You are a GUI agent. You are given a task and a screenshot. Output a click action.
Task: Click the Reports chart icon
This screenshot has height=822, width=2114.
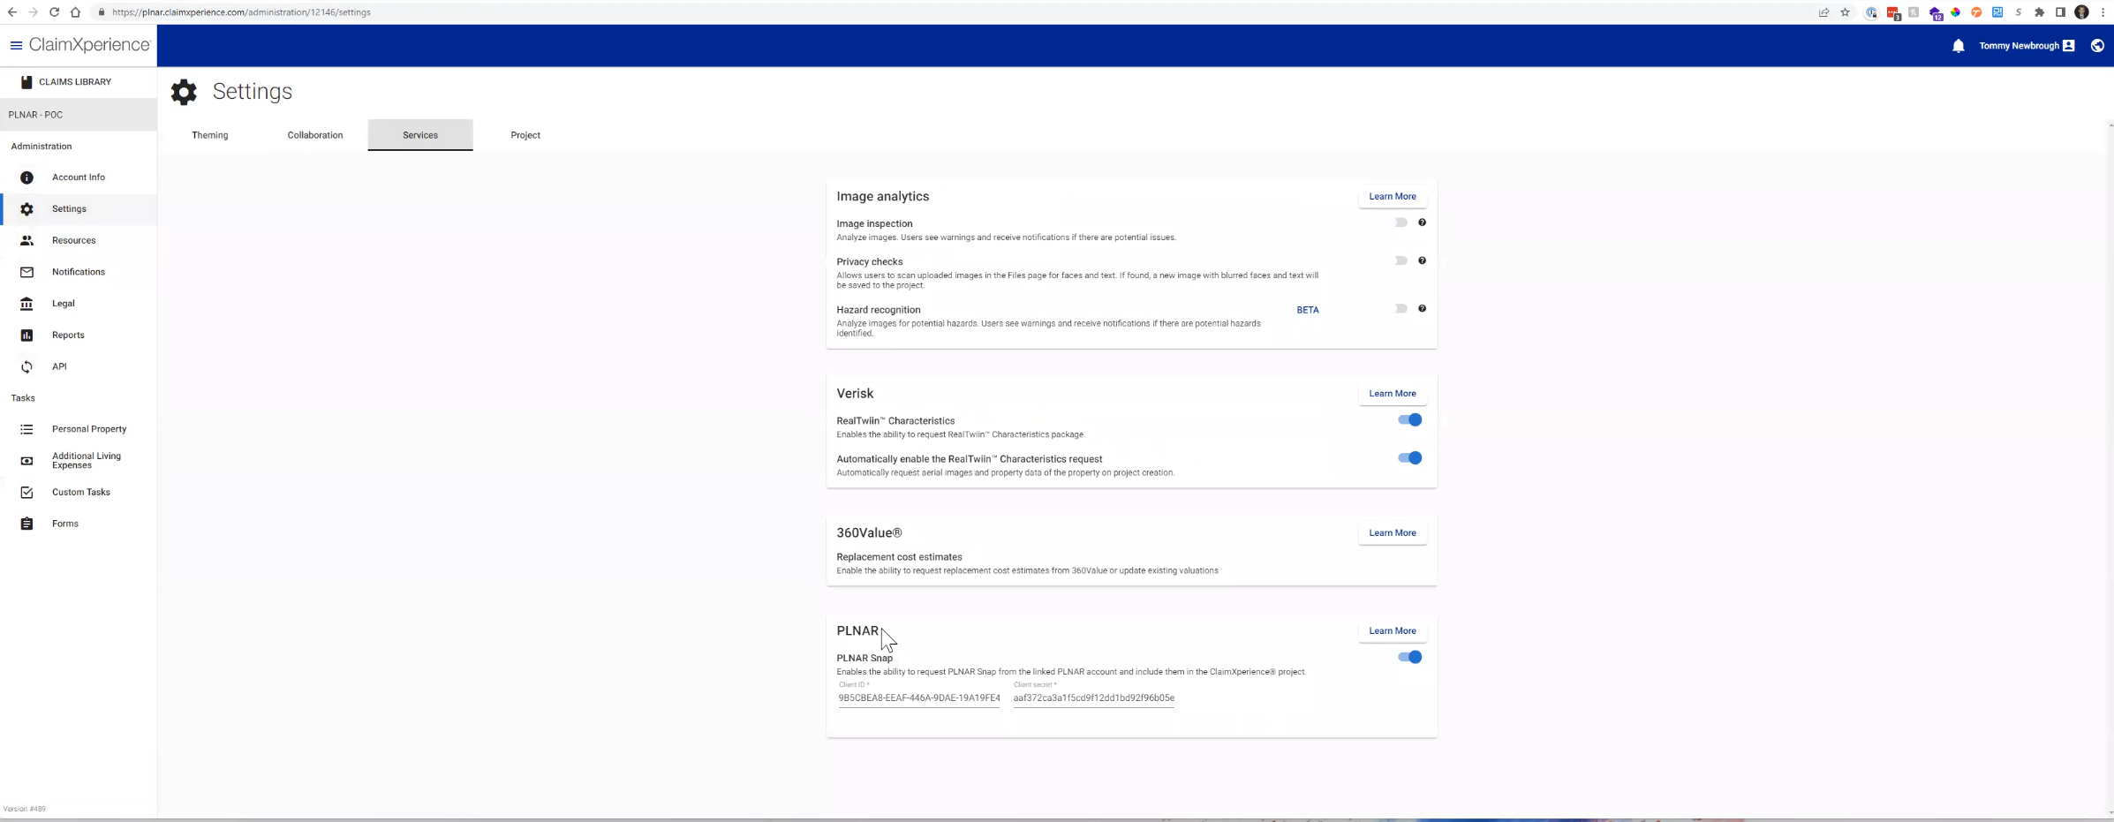[x=26, y=336]
